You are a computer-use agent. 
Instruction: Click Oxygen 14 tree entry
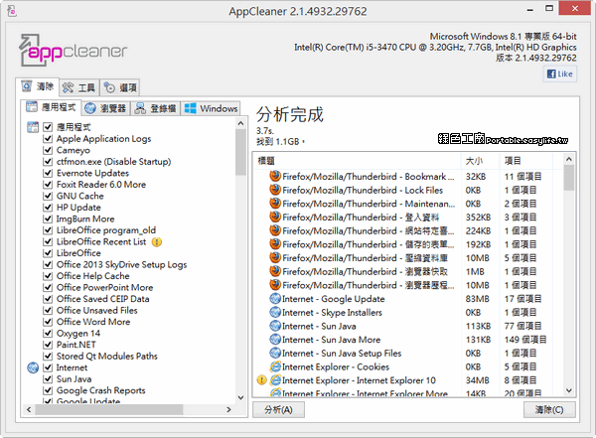click(78, 334)
